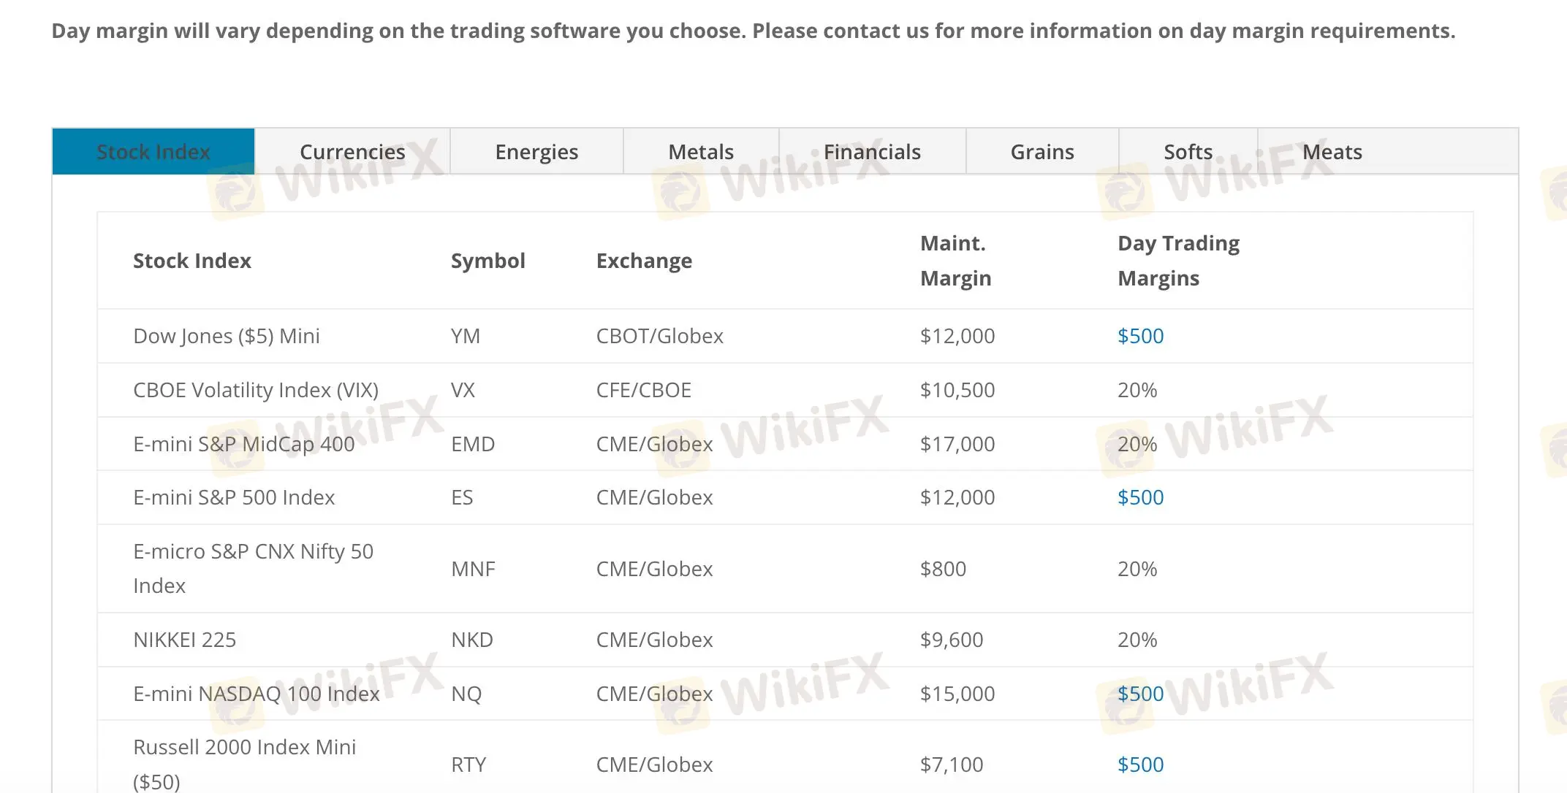Open the $500 link for Dow Jones Mini

[x=1140, y=336]
